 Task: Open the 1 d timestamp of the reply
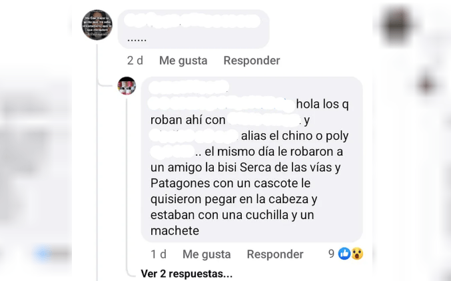click(x=159, y=254)
